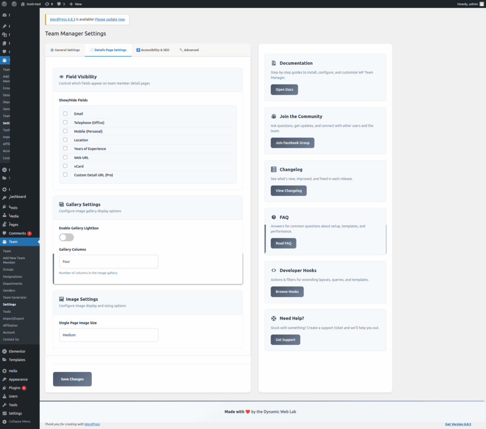Click the Collapse Menu icon
This screenshot has width=486, height=429.
[x=4, y=421]
